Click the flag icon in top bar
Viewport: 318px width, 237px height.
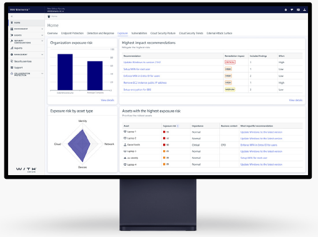tap(292, 10)
